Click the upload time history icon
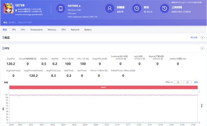The width and height of the screenshot is (207, 126). tap(165, 9)
